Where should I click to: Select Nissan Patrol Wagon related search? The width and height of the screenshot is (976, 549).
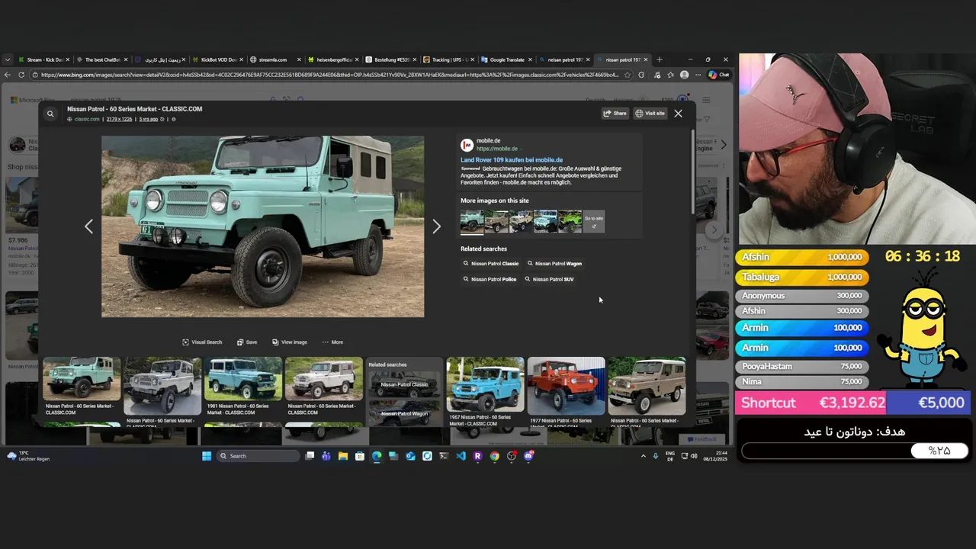(x=554, y=264)
